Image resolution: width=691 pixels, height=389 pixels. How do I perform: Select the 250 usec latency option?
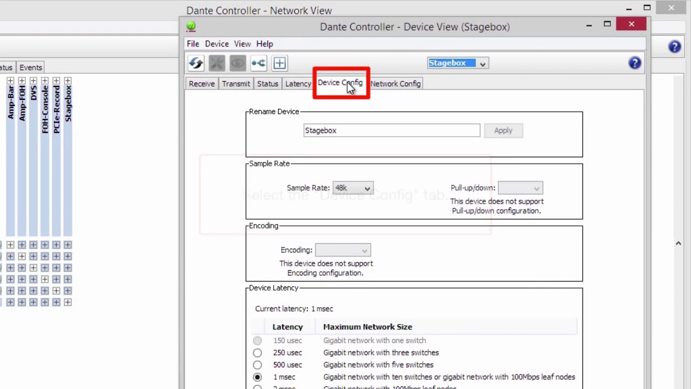(x=258, y=353)
